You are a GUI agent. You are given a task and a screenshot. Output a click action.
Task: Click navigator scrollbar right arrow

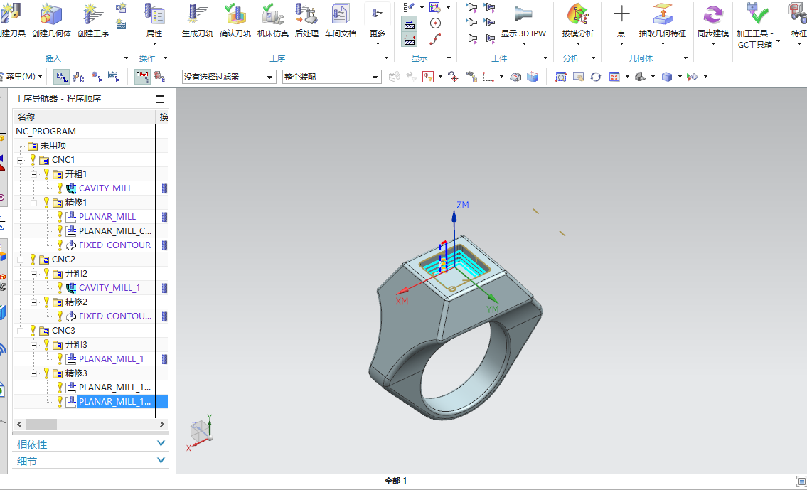[161, 424]
